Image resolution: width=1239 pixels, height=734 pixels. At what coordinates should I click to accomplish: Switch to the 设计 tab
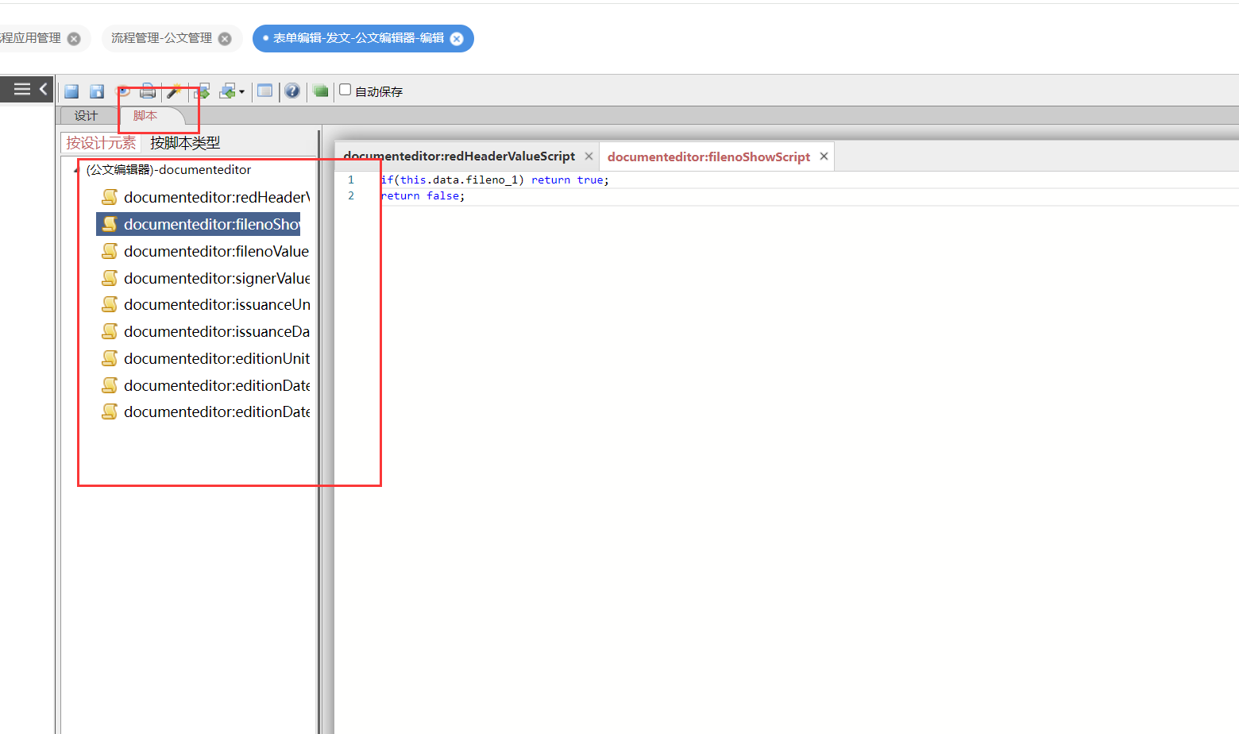pyautogui.click(x=86, y=116)
